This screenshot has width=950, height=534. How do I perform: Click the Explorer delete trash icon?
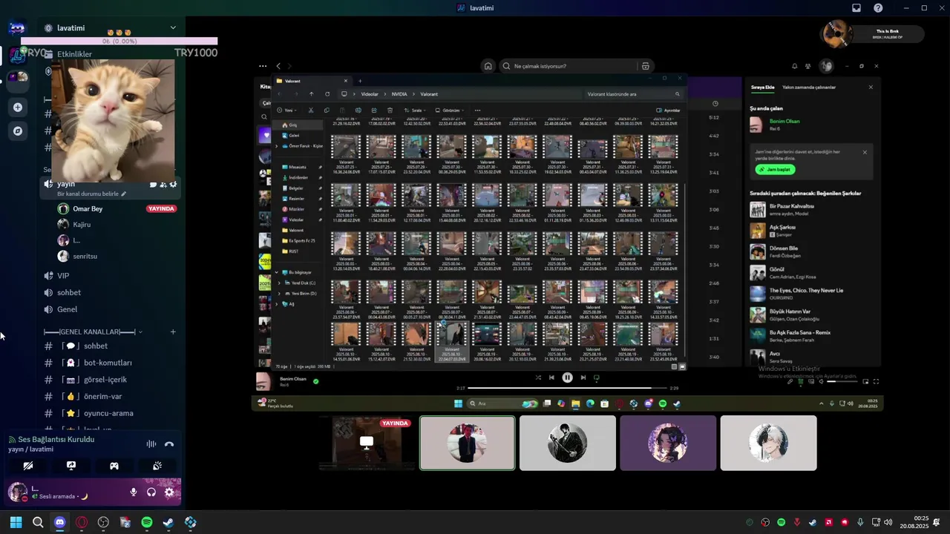(x=390, y=110)
